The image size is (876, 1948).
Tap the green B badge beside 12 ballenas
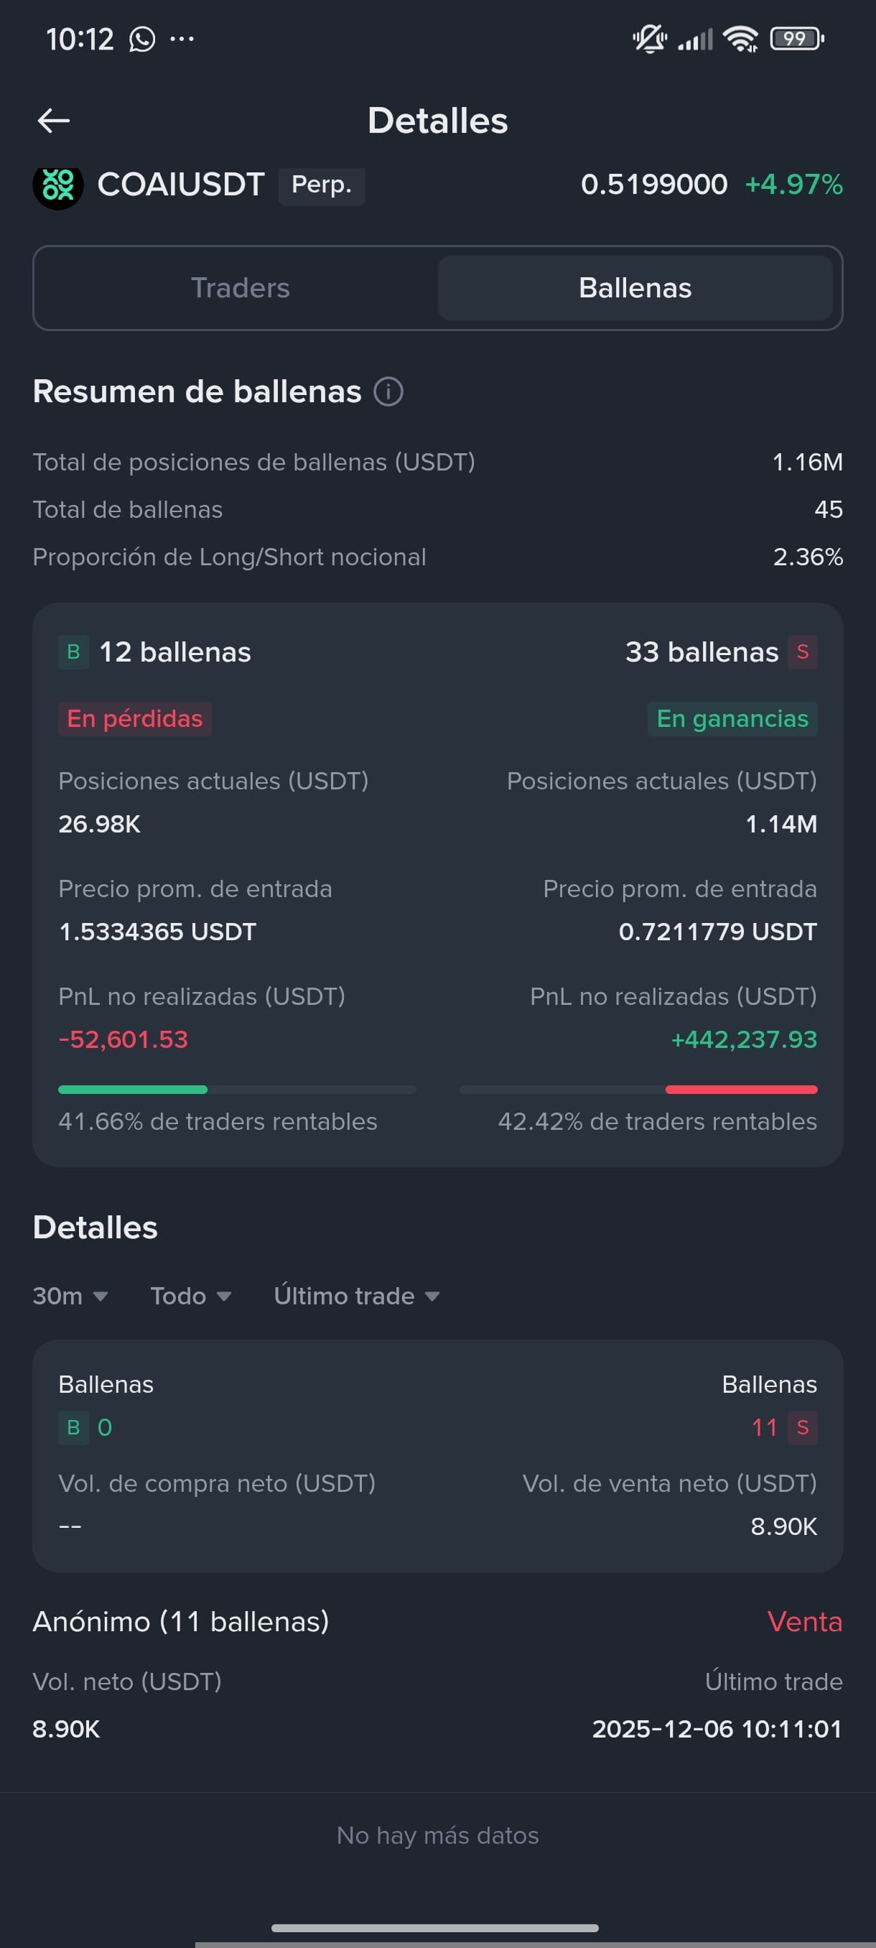point(73,652)
